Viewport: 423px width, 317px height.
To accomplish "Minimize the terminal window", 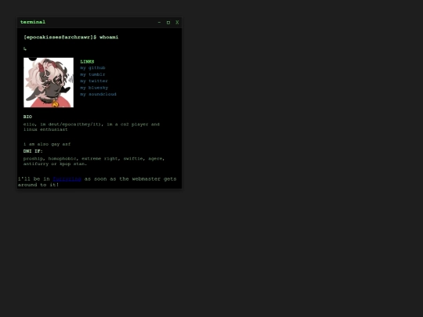I will [159, 23].
